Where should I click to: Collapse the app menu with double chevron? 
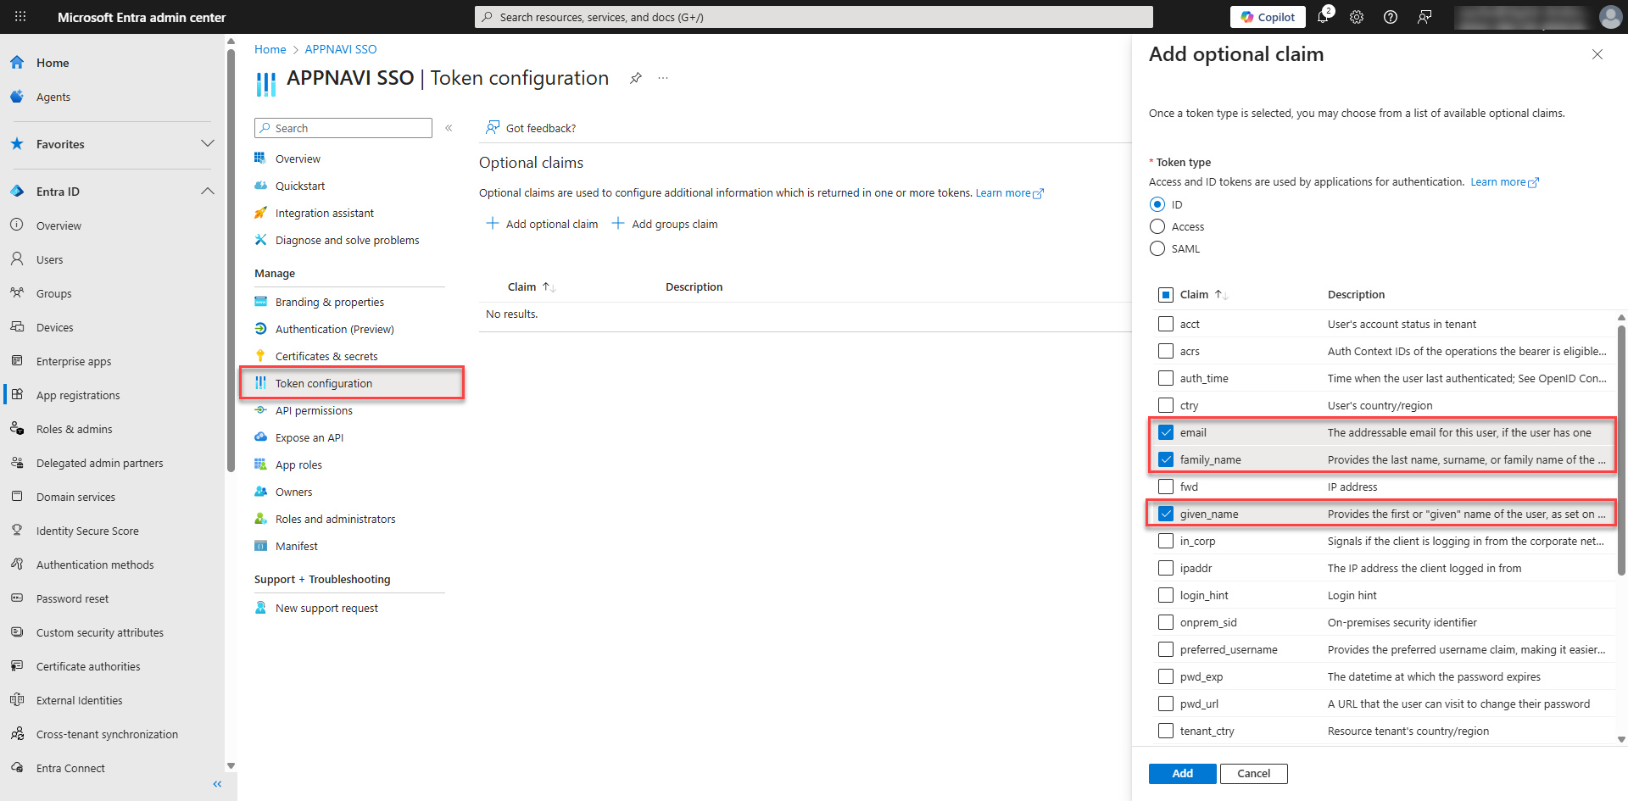click(x=449, y=128)
